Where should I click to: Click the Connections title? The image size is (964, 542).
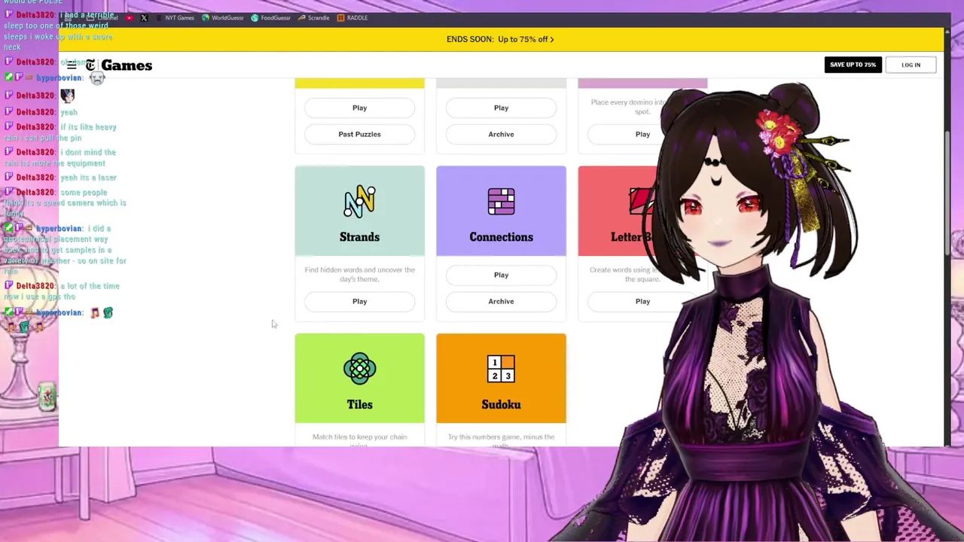(x=501, y=237)
